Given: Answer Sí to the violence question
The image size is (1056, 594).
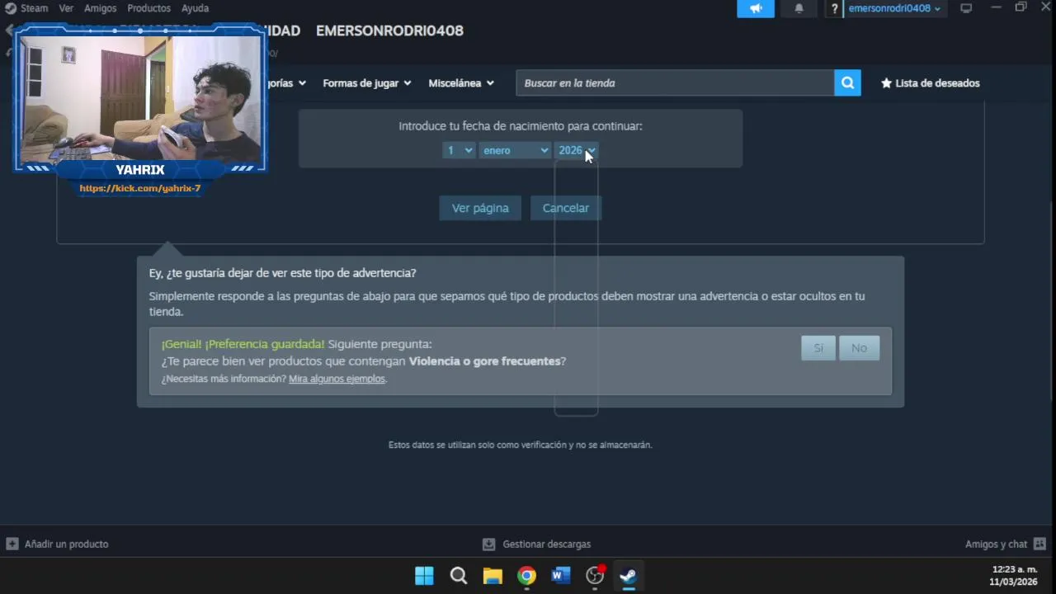Looking at the screenshot, I should coord(818,348).
